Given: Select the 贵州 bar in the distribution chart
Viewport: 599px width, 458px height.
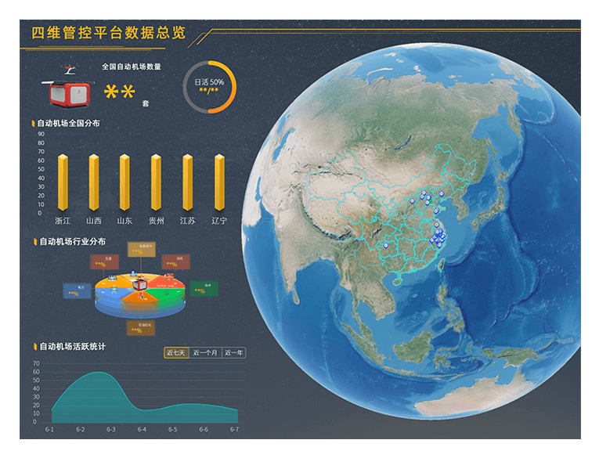Looking at the screenshot, I should pyautogui.click(x=157, y=182).
